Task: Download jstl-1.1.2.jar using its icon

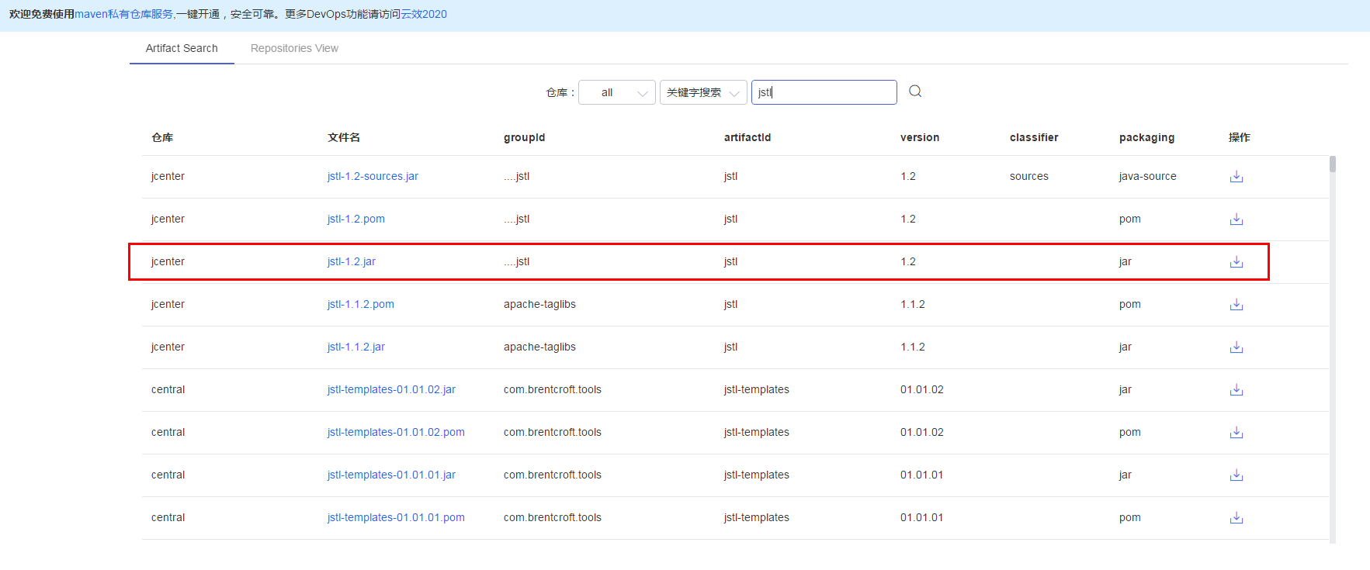Action: (x=1236, y=347)
